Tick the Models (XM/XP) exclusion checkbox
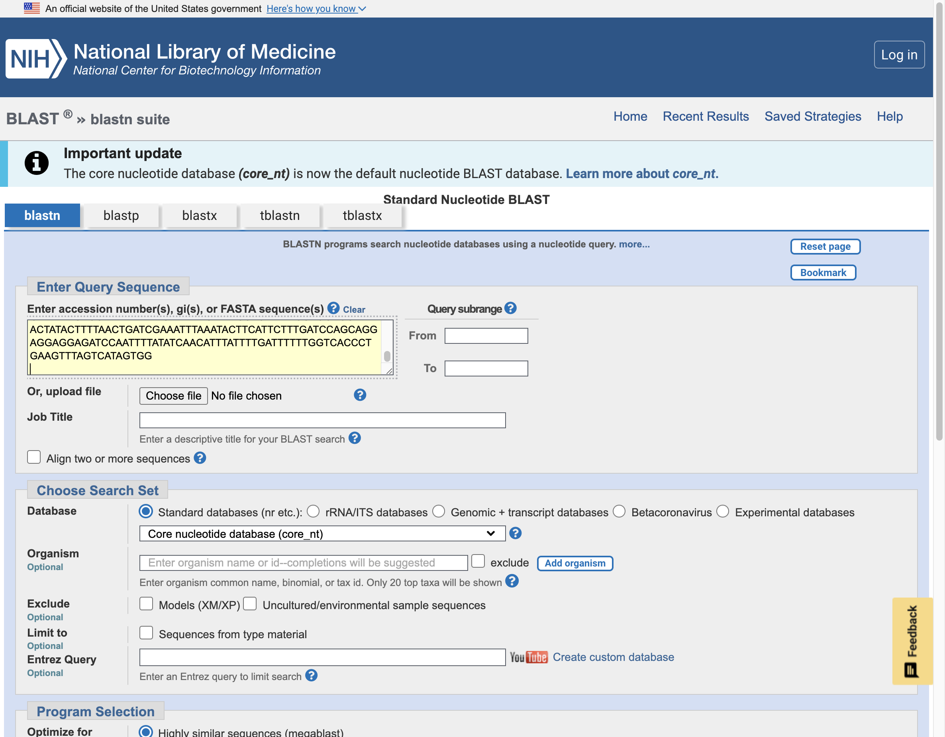Image resolution: width=945 pixels, height=737 pixels. click(x=146, y=604)
